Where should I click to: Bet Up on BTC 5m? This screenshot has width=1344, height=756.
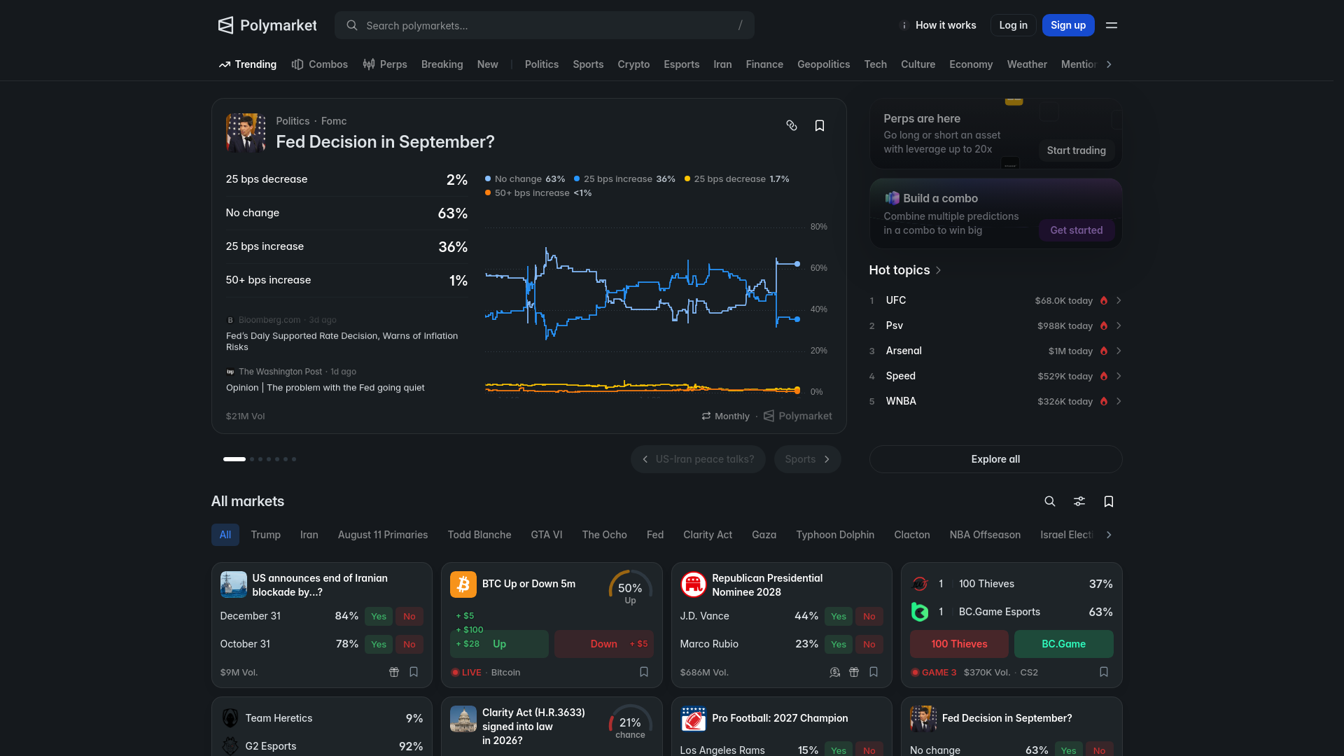499,644
